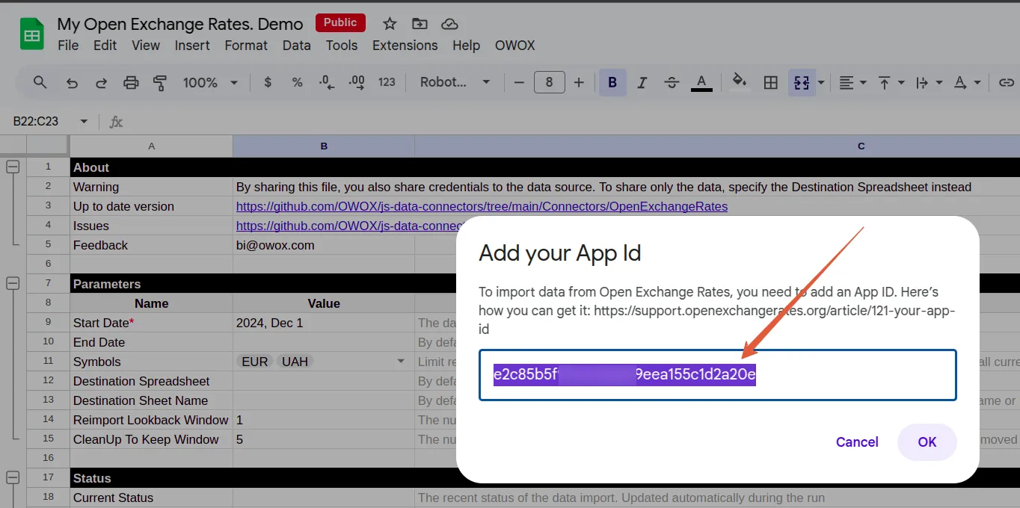Redo the last undone action
Image resolution: width=1020 pixels, height=508 pixels.
[x=101, y=82]
